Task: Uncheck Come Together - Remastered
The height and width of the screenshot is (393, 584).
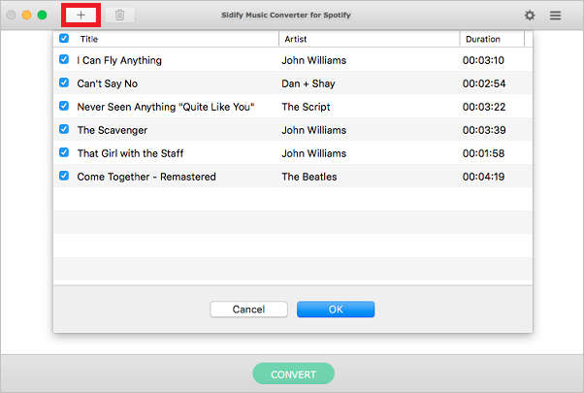Action: (x=64, y=176)
